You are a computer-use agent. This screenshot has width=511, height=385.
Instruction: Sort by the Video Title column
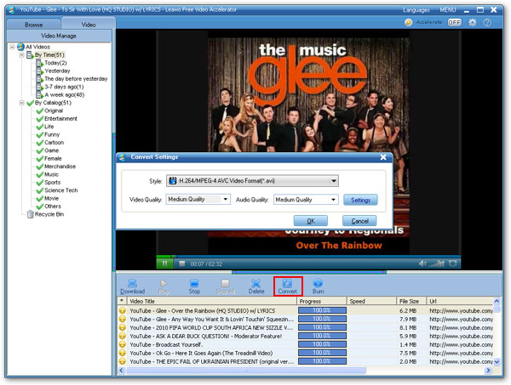click(x=212, y=301)
